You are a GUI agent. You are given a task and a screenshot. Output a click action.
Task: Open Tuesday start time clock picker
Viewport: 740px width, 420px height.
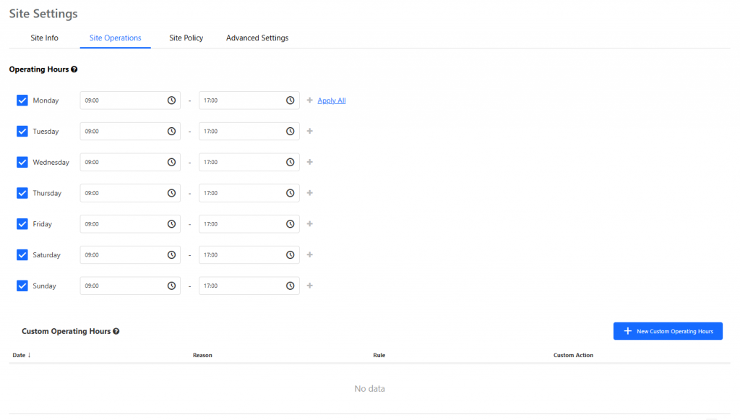tap(171, 131)
